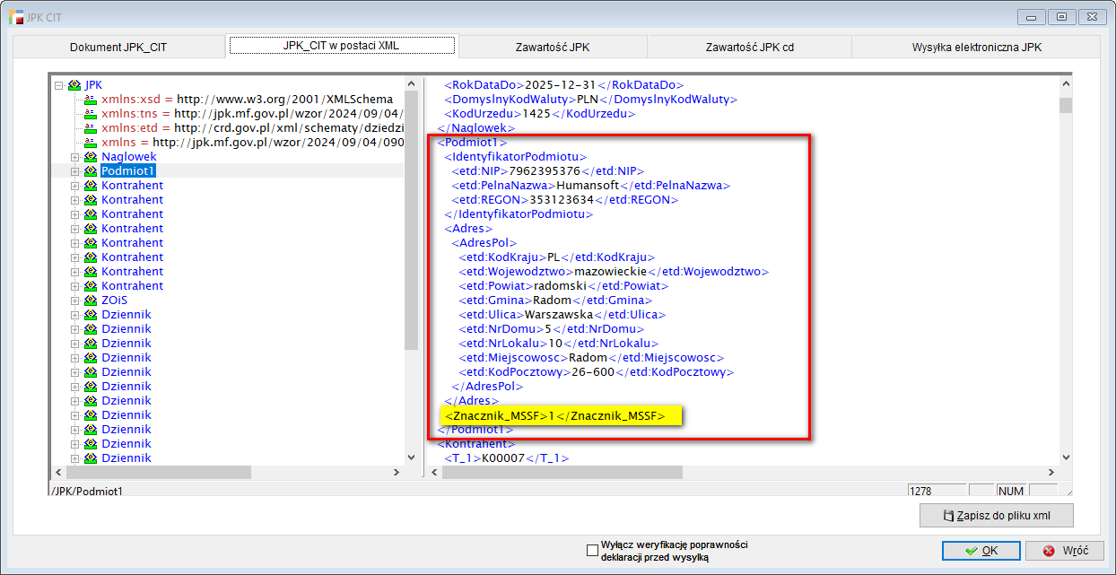This screenshot has width=1116, height=575.
Task: Open the Wysyłka elektroniczna JPK tab
Action: (x=977, y=48)
